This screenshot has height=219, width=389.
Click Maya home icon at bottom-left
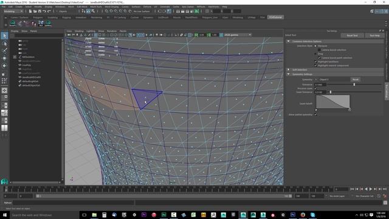[4, 181]
